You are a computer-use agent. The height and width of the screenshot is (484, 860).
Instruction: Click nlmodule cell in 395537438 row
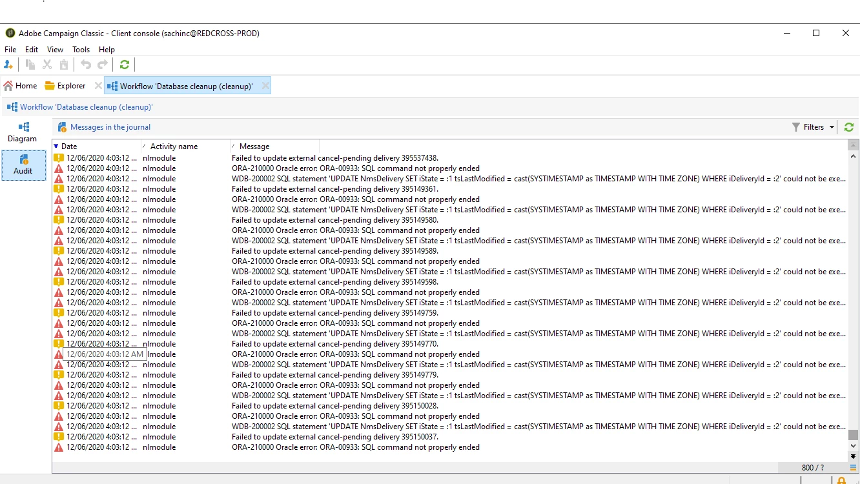tap(159, 158)
